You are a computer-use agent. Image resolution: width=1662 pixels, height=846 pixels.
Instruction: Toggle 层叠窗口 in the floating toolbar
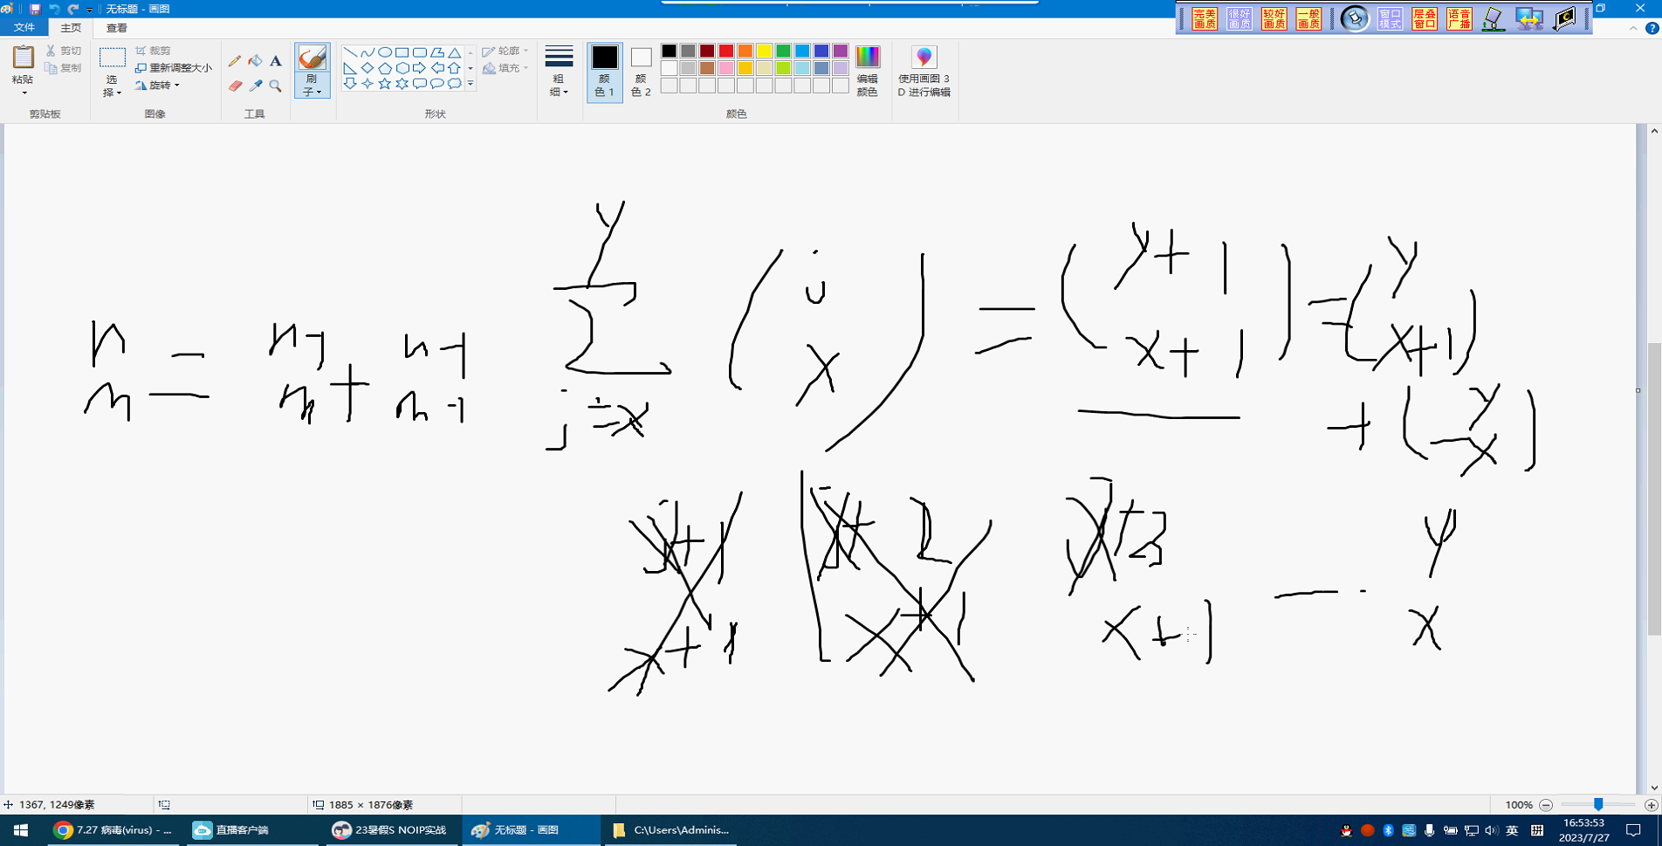pyautogui.click(x=1425, y=18)
